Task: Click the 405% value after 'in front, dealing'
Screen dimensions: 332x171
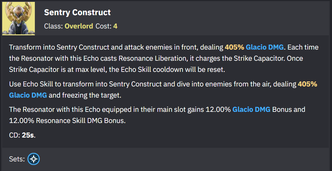Action: [x=234, y=47]
